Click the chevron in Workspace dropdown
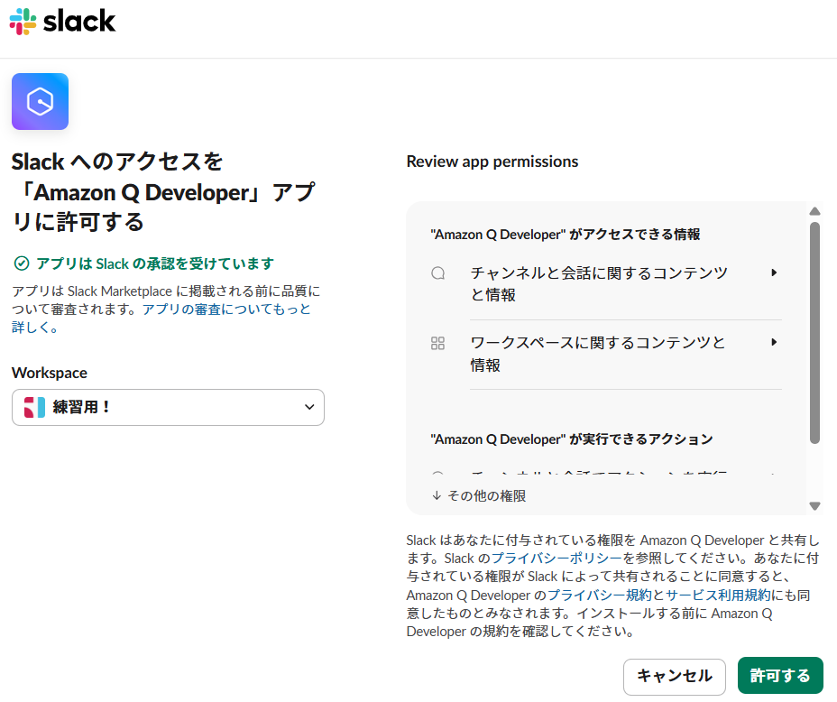 (x=309, y=407)
